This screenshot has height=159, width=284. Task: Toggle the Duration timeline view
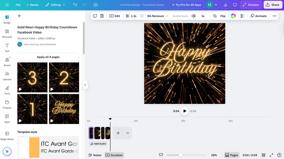[x=114, y=155]
